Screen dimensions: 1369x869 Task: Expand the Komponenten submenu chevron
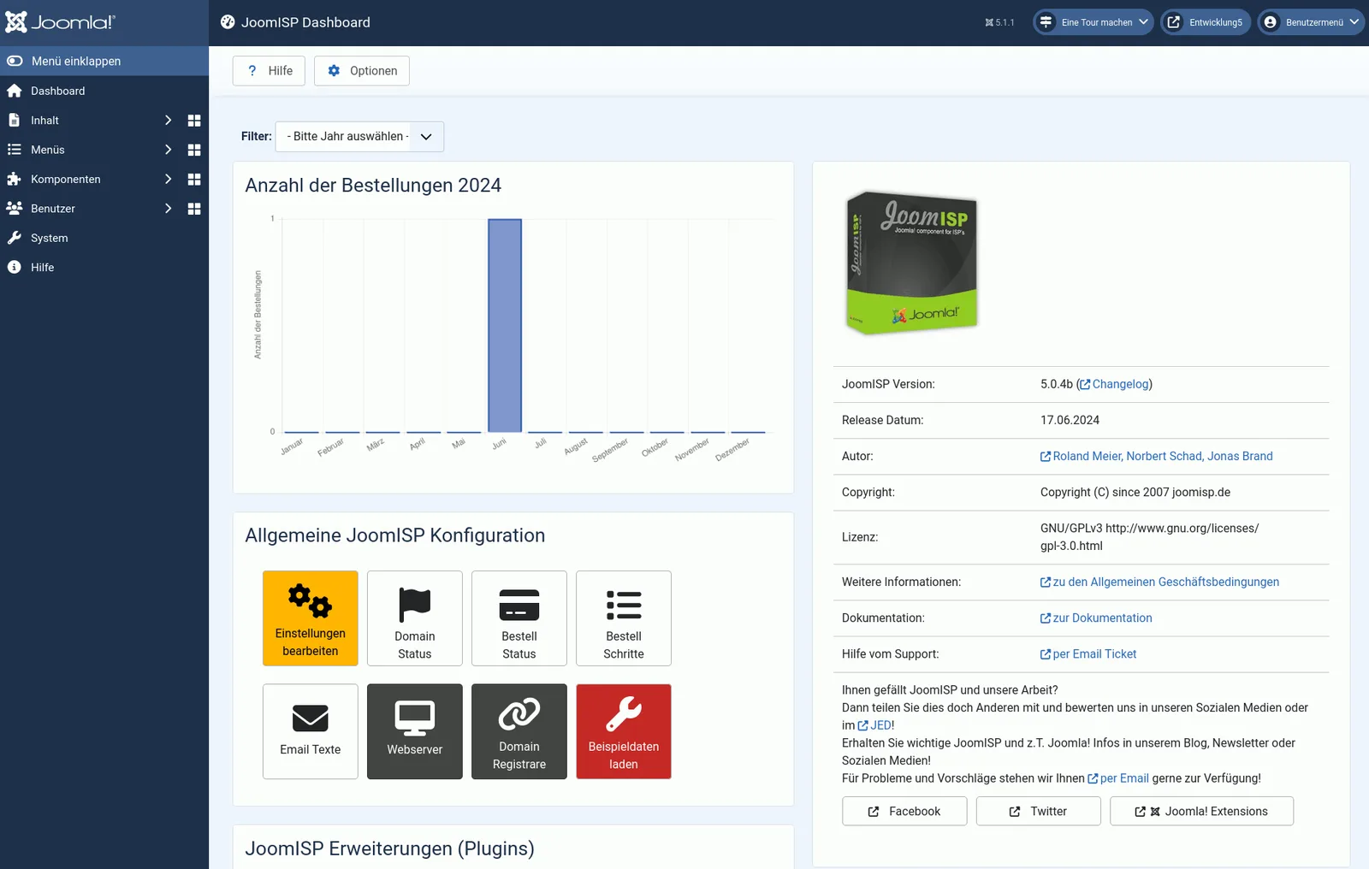point(168,180)
